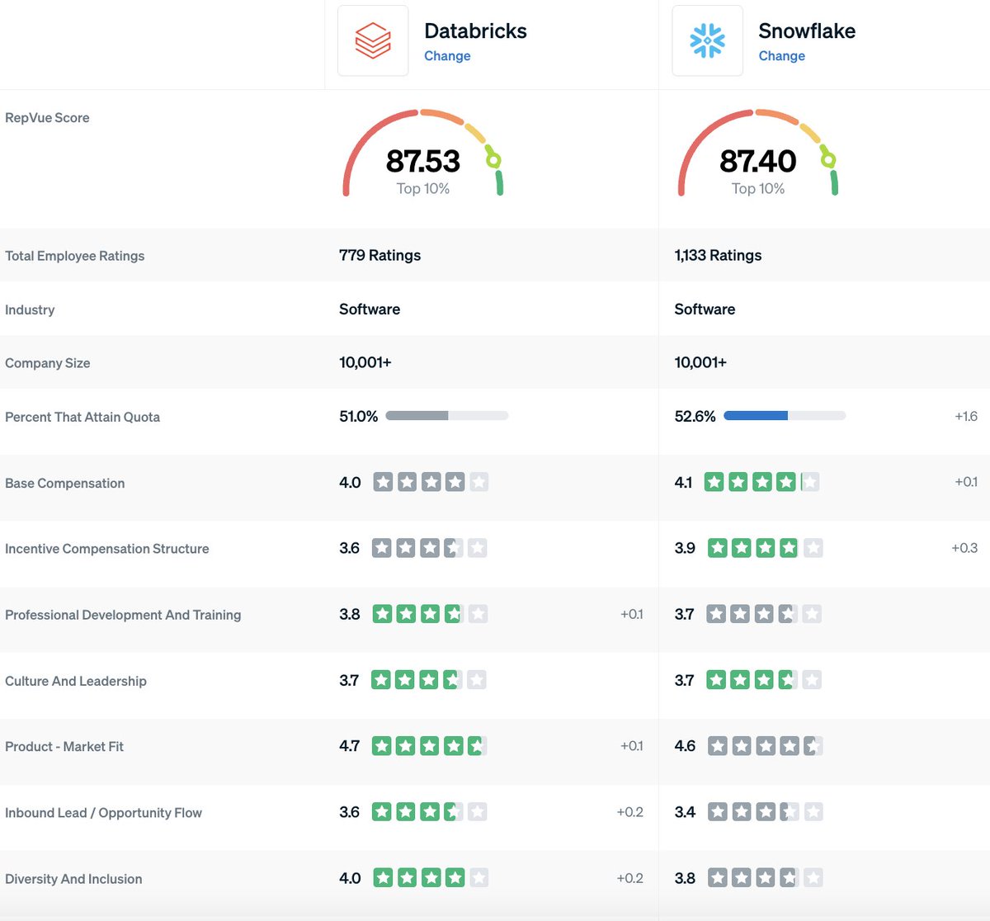
Task: Click Snowflake quota attainment progress bar
Action: click(x=785, y=416)
